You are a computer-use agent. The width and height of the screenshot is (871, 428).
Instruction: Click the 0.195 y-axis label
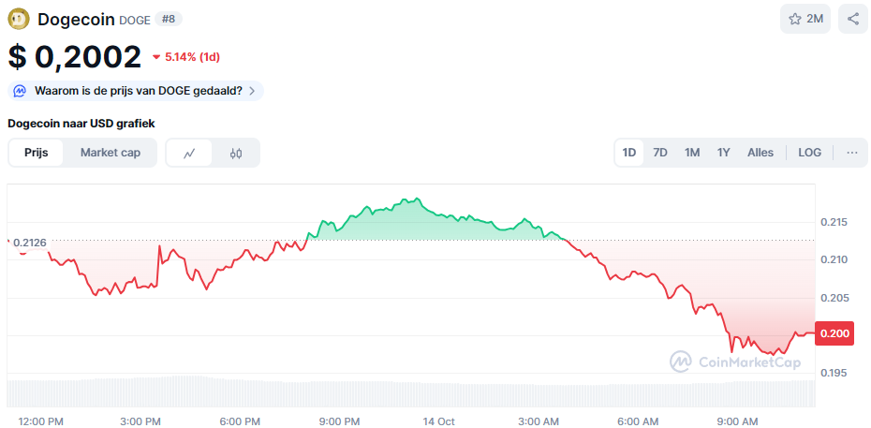coord(834,373)
